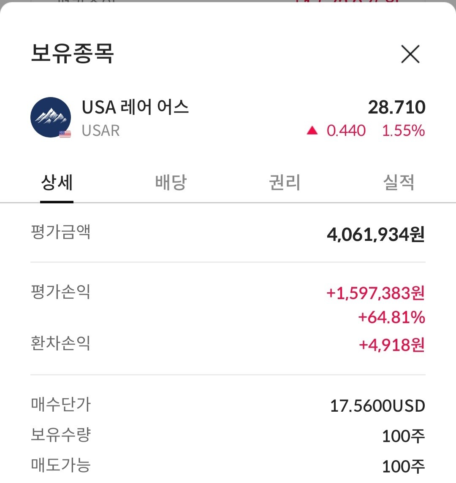Tap the 평가손익 value +1,597,383원
Image resolution: width=456 pixels, height=483 pixels.
(375, 293)
